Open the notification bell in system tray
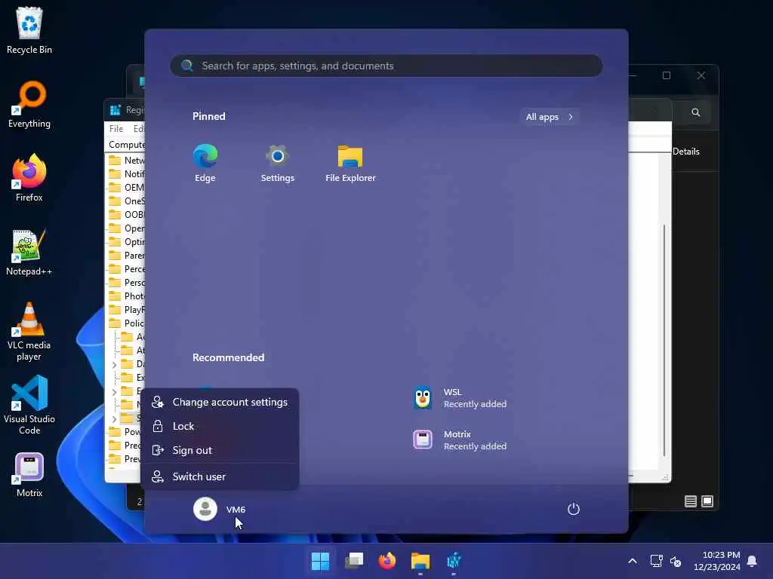Viewport: 773px width, 579px height. pyautogui.click(x=753, y=561)
